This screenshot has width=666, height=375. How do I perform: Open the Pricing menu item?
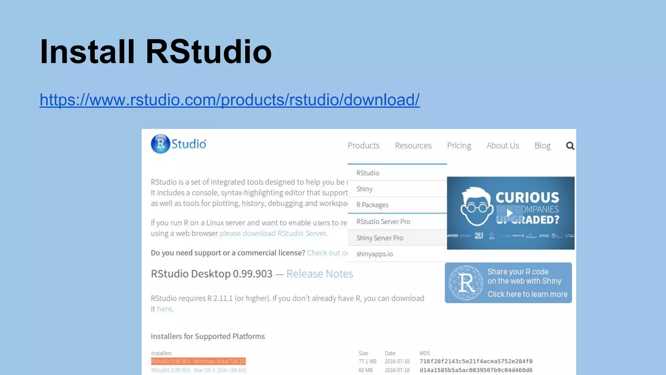tap(459, 146)
